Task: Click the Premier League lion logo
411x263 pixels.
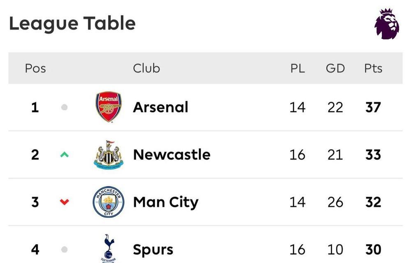Action: pyautogui.click(x=387, y=24)
